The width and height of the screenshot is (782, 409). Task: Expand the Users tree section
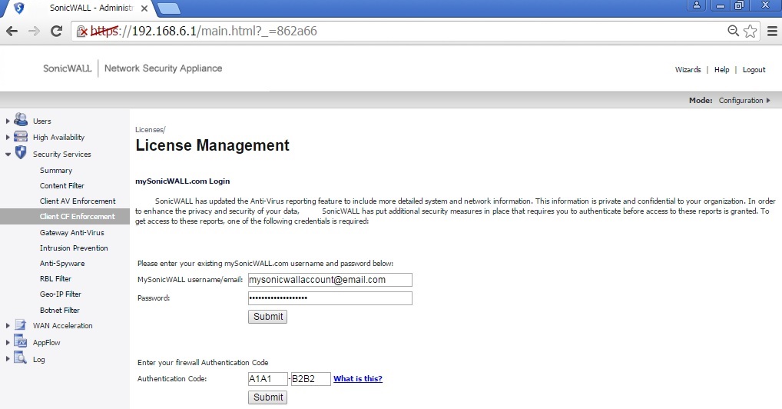coord(8,121)
